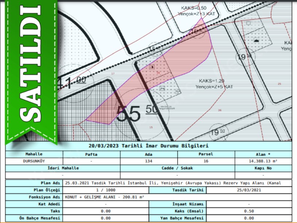The width and height of the screenshot is (297, 223).
Task: Click the 41.00 elevation marker at left
Action: [x=73, y=82]
